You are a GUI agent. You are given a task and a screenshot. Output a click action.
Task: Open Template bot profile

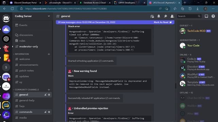click(197, 83)
